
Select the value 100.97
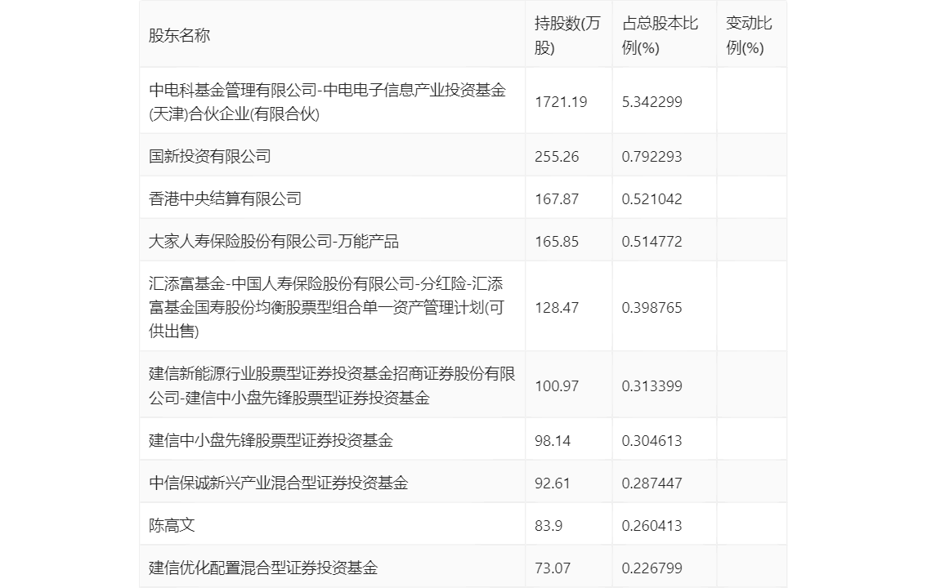[x=557, y=386]
